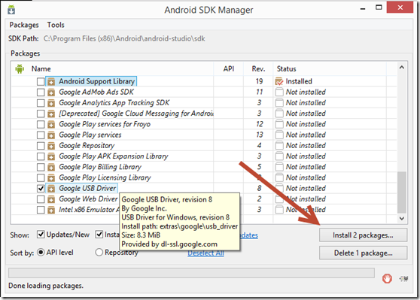Click the green Android icon in Name header
420x300 pixels.
[20, 68]
